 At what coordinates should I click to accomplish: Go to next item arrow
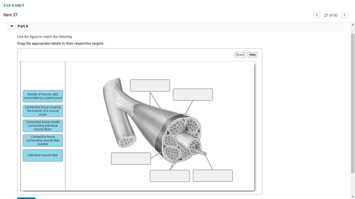click(x=345, y=15)
